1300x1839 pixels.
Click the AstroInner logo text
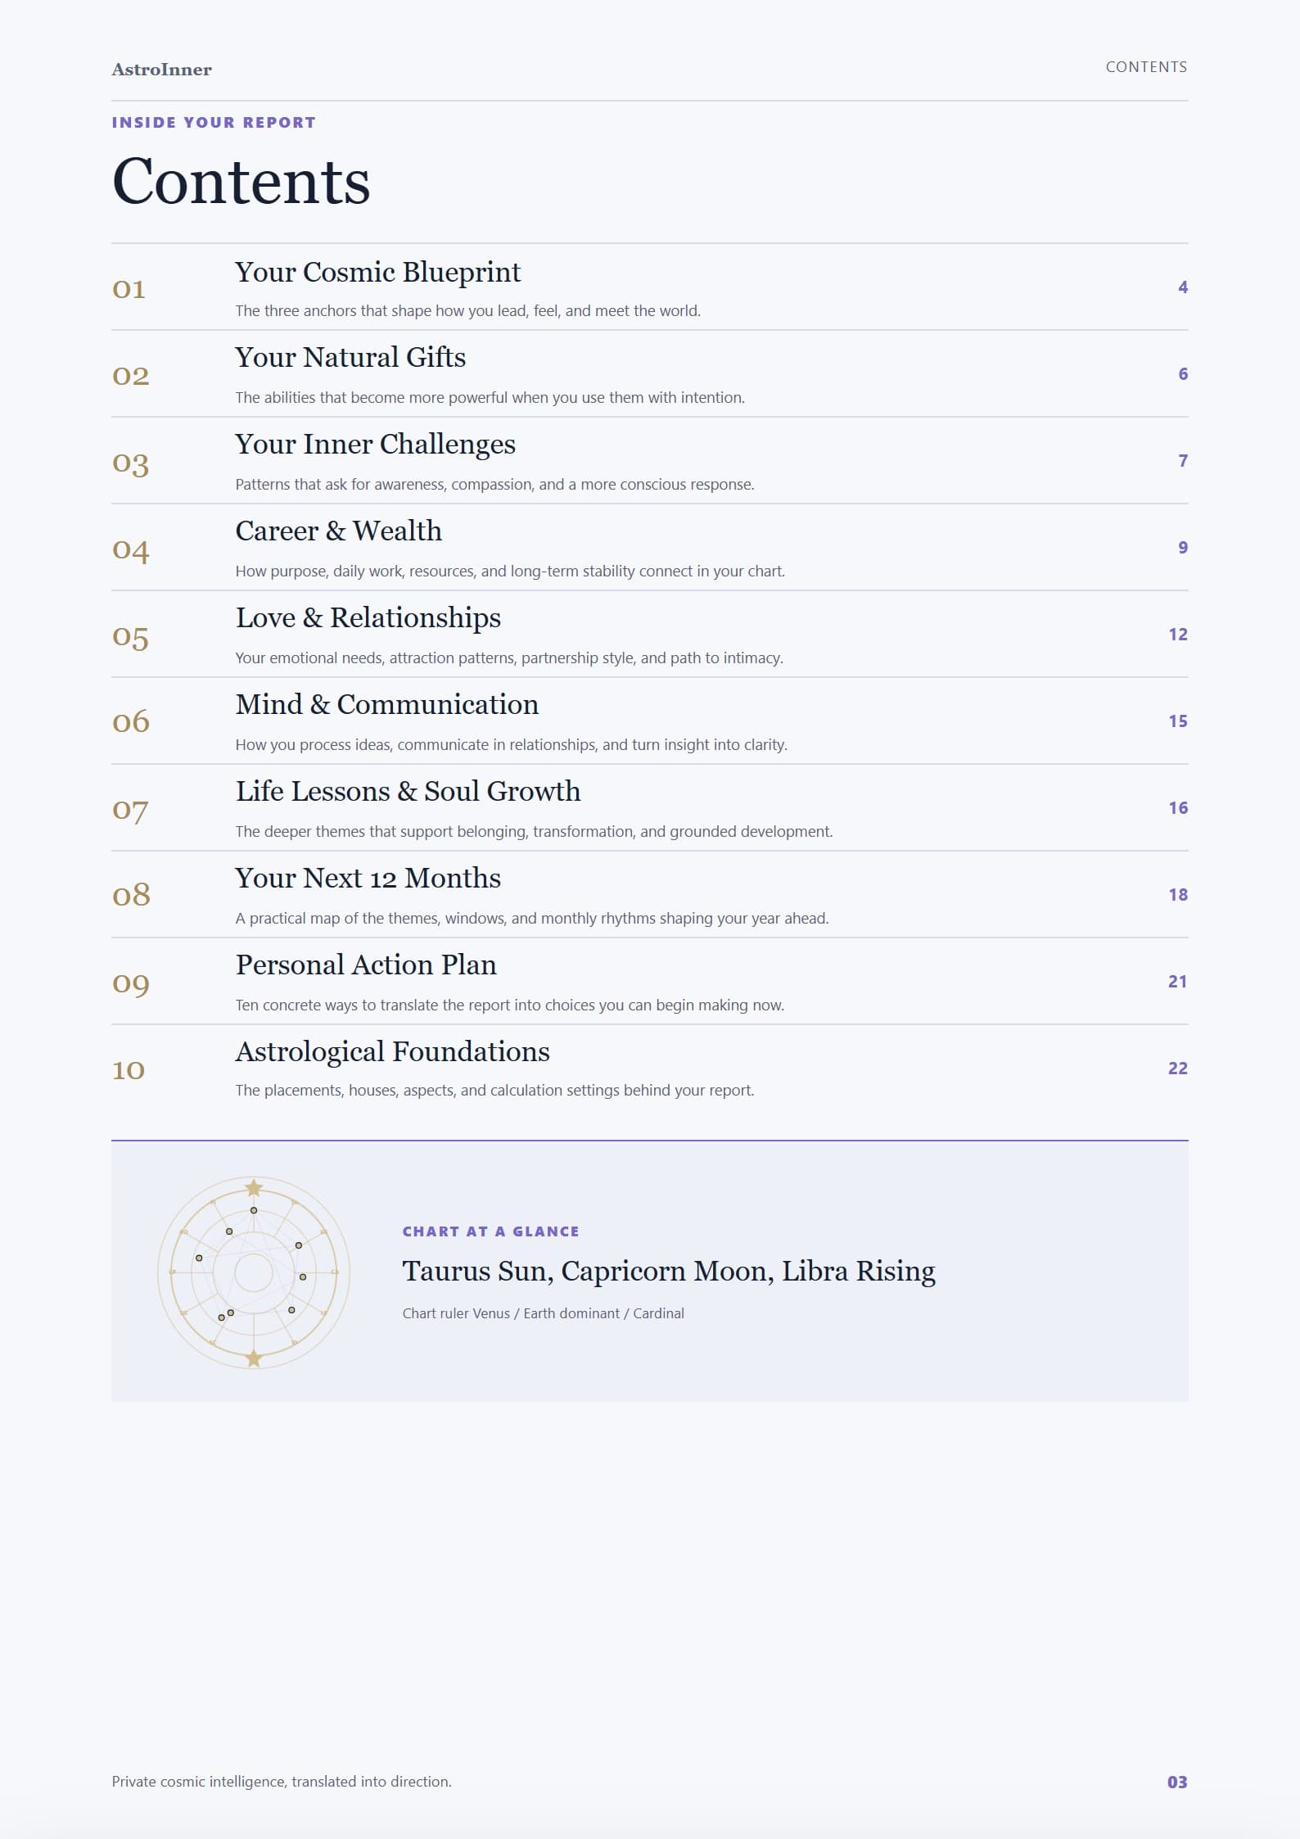pos(161,70)
